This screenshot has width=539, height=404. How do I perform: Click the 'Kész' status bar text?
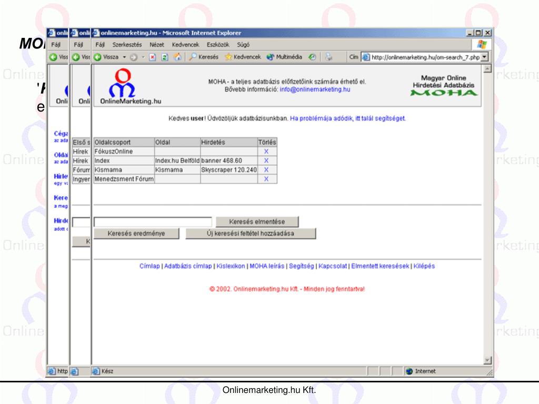coord(107,371)
